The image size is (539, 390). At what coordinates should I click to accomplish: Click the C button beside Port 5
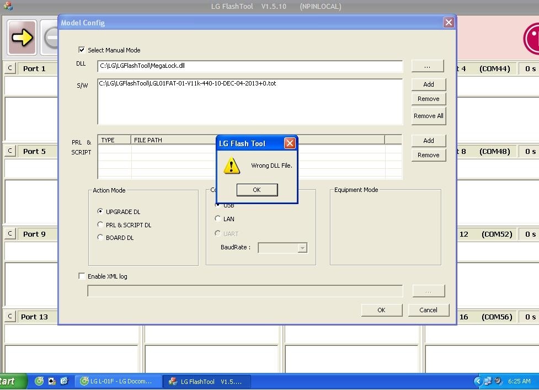(x=10, y=151)
